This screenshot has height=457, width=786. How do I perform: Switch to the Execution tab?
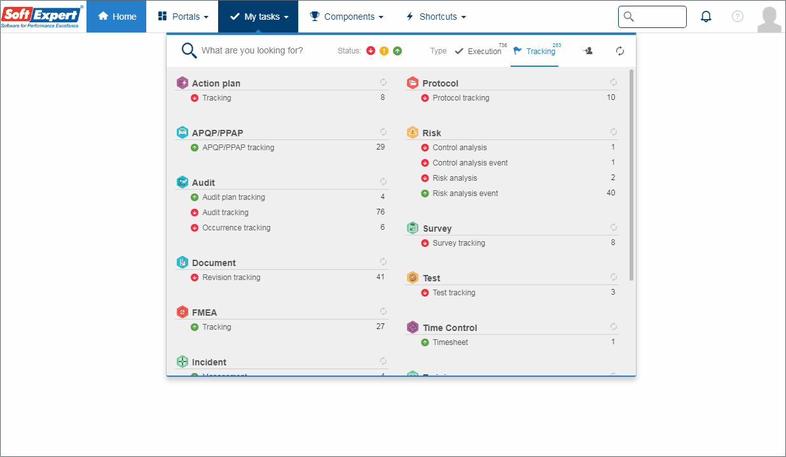click(x=478, y=51)
